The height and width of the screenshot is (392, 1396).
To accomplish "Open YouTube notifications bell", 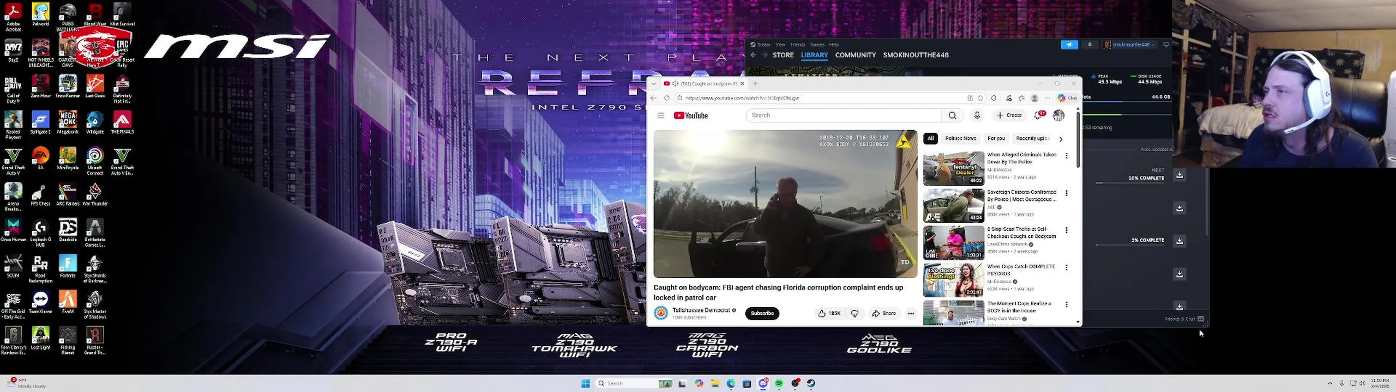I will coord(1040,115).
